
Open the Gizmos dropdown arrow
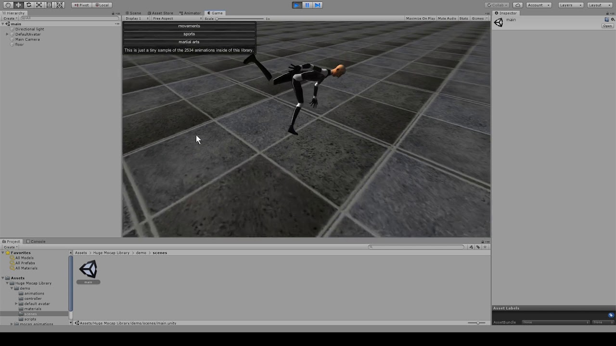pyautogui.click(x=487, y=18)
